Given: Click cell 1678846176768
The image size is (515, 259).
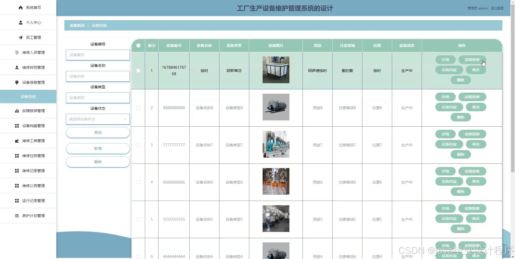Looking at the screenshot, I should pyautogui.click(x=174, y=71).
